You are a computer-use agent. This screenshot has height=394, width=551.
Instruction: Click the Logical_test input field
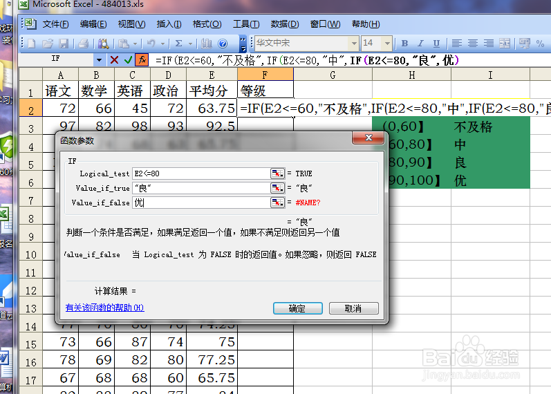(x=200, y=173)
